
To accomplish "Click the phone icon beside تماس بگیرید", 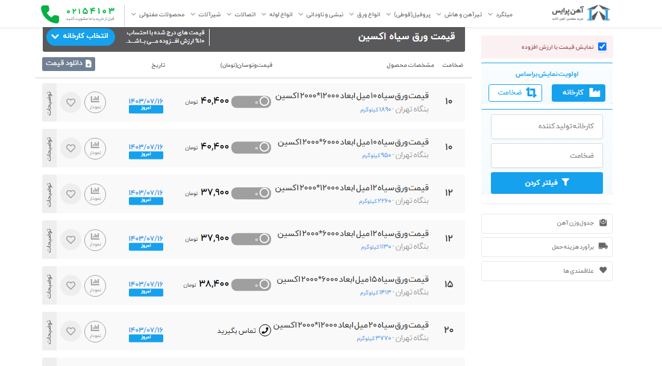I will pyautogui.click(x=264, y=330).
